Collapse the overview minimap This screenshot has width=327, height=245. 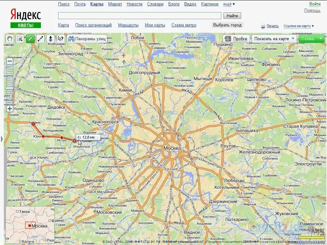52,208
